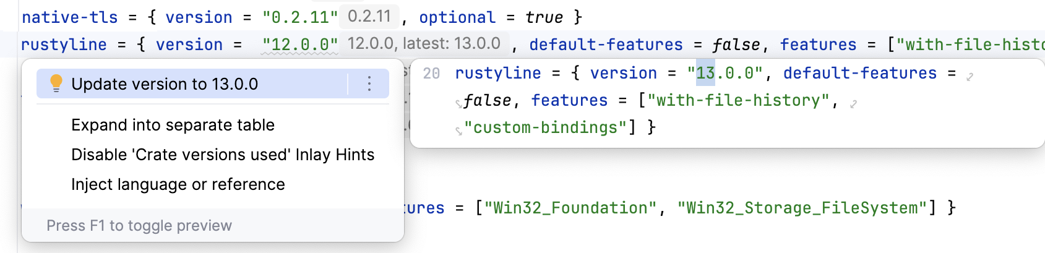
Task: Apply Update version to 13.0.0
Action: tap(165, 84)
